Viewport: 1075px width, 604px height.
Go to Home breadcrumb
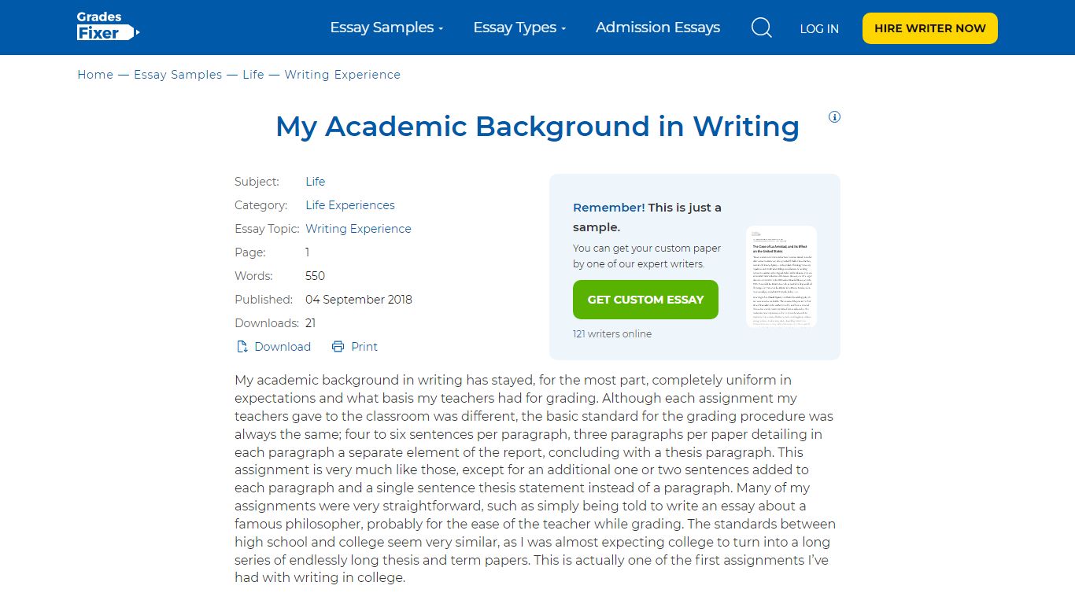click(x=95, y=75)
